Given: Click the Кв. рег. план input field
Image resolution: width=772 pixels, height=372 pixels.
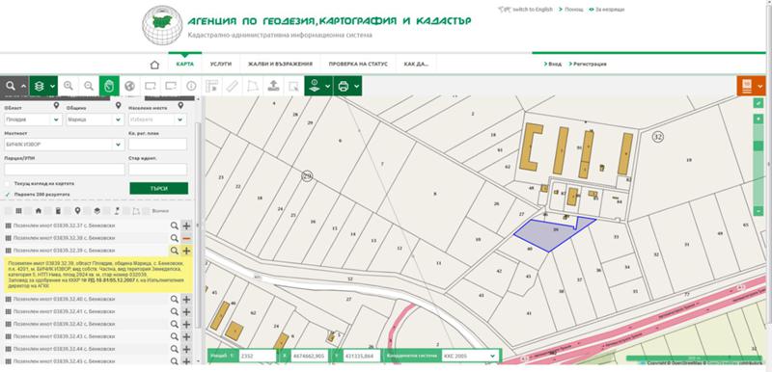Looking at the screenshot, I should pos(157,145).
